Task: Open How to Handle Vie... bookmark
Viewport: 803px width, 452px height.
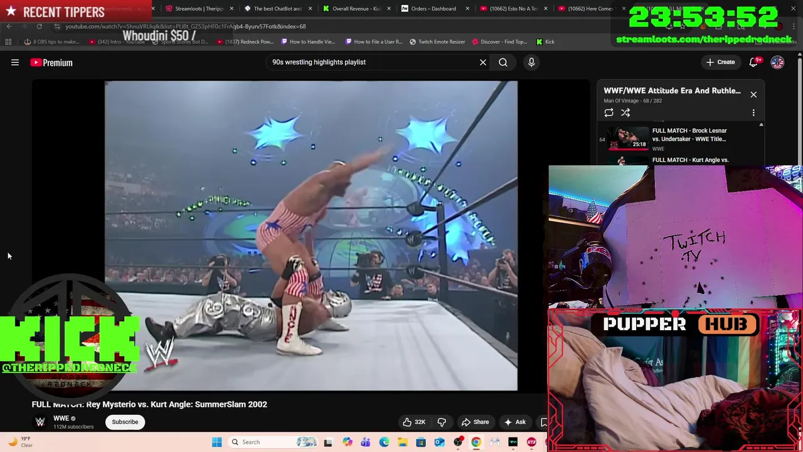Action: [309, 42]
